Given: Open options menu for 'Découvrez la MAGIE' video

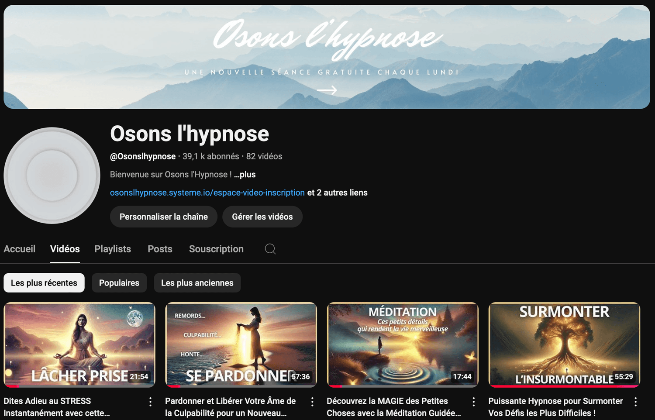Looking at the screenshot, I should [474, 402].
